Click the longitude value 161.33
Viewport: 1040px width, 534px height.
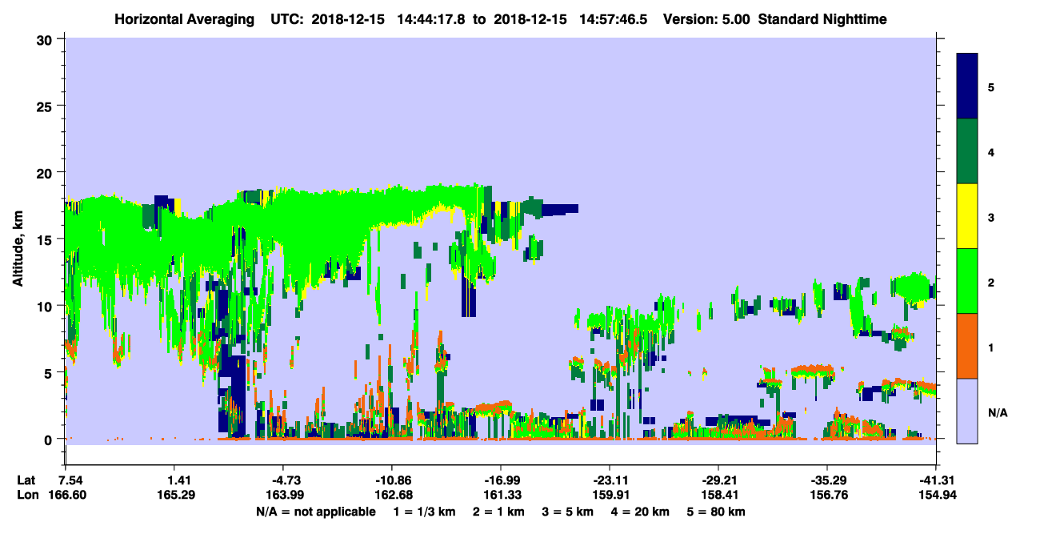point(501,495)
